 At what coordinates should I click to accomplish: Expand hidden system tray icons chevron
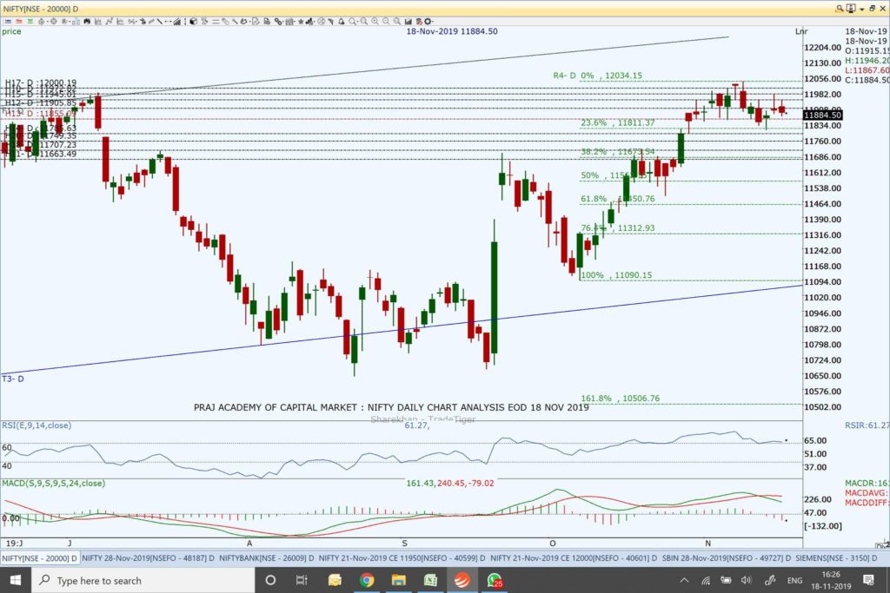pos(684,580)
